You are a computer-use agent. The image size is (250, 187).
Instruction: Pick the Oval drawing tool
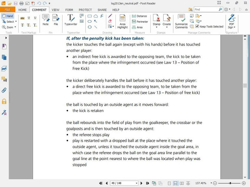click(90, 22)
